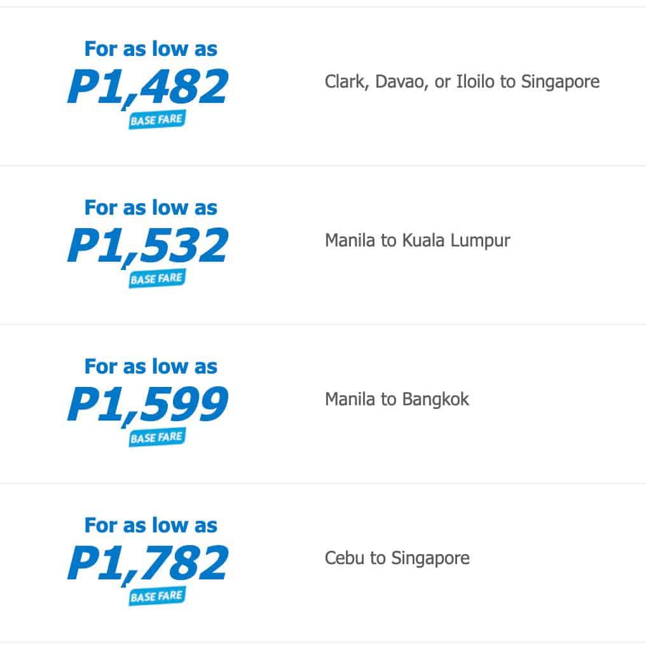Click "For as low as" above P1,532
This screenshot has width=646, height=662.
tap(151, 208)
